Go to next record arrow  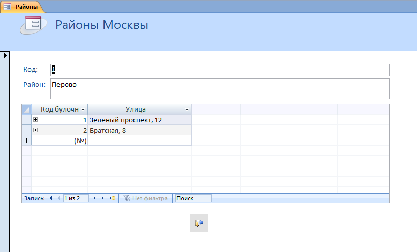(95, 198)
